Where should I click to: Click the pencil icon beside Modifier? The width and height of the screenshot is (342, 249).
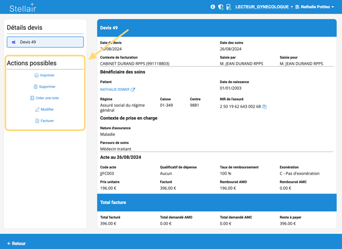(37, 110)
